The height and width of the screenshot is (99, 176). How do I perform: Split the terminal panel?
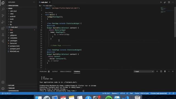pos(161,71)
